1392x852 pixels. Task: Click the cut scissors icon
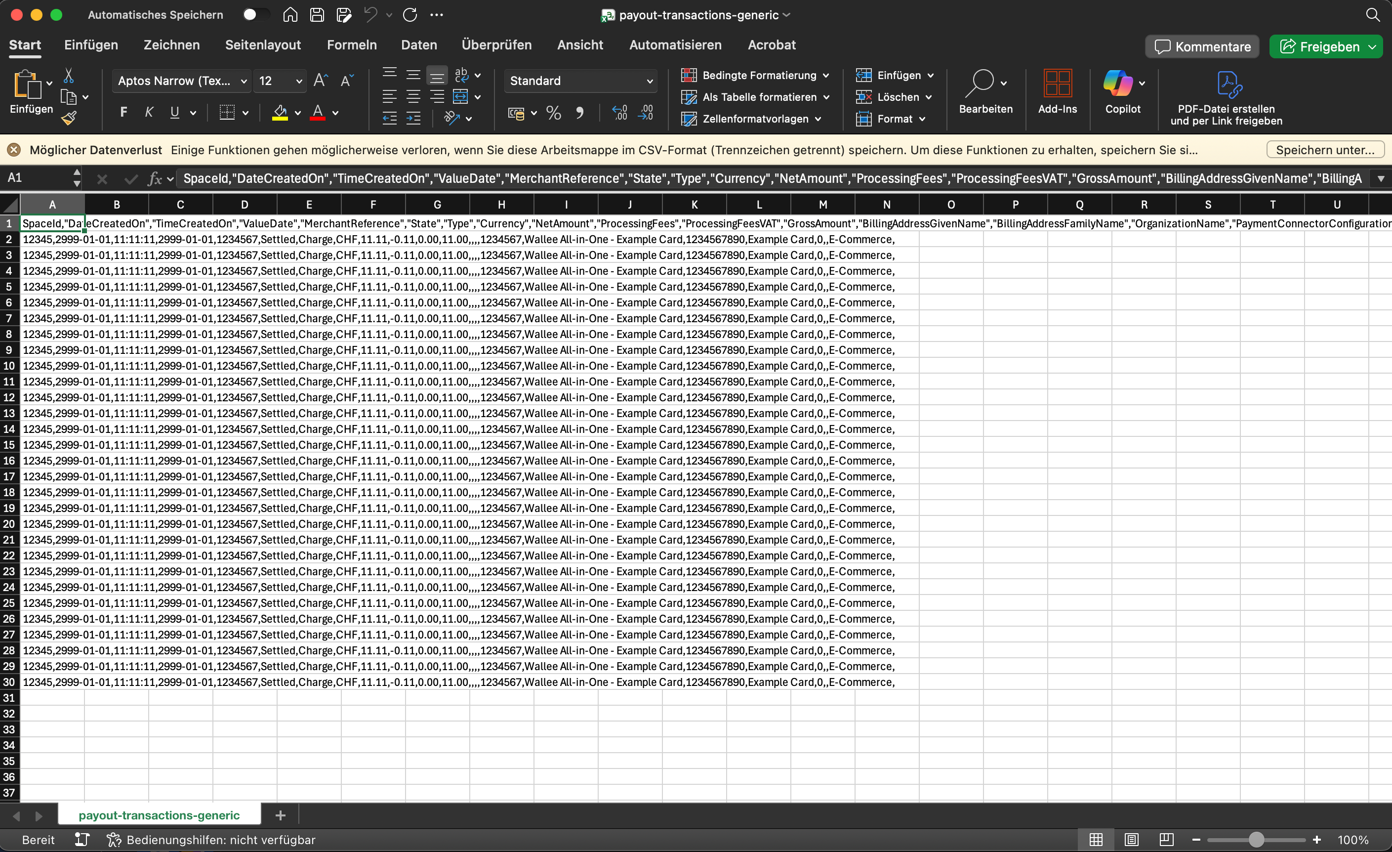click(68, 76)
